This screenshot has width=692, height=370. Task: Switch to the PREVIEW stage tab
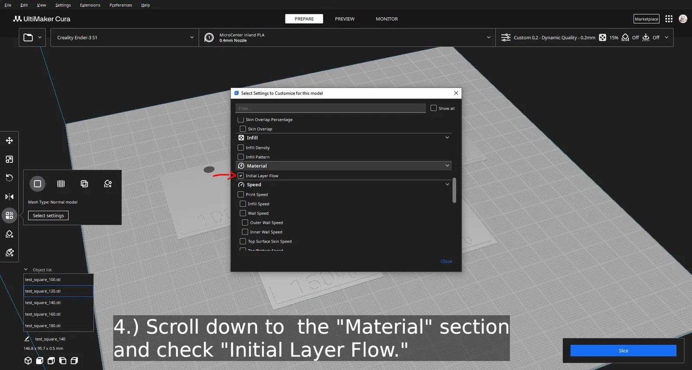[x=345, y=19]
